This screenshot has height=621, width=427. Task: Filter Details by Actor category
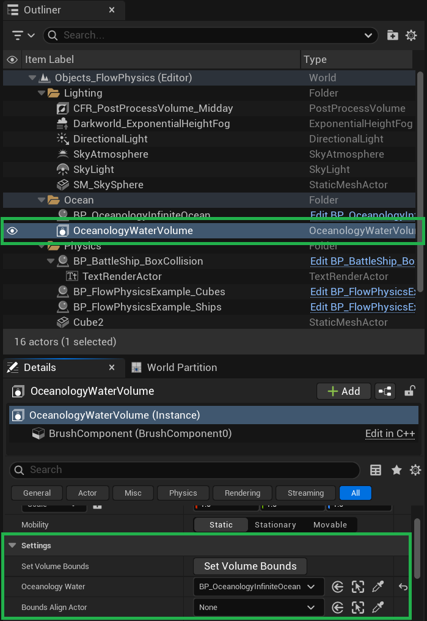pyautogui.click(x=87, y=493)
